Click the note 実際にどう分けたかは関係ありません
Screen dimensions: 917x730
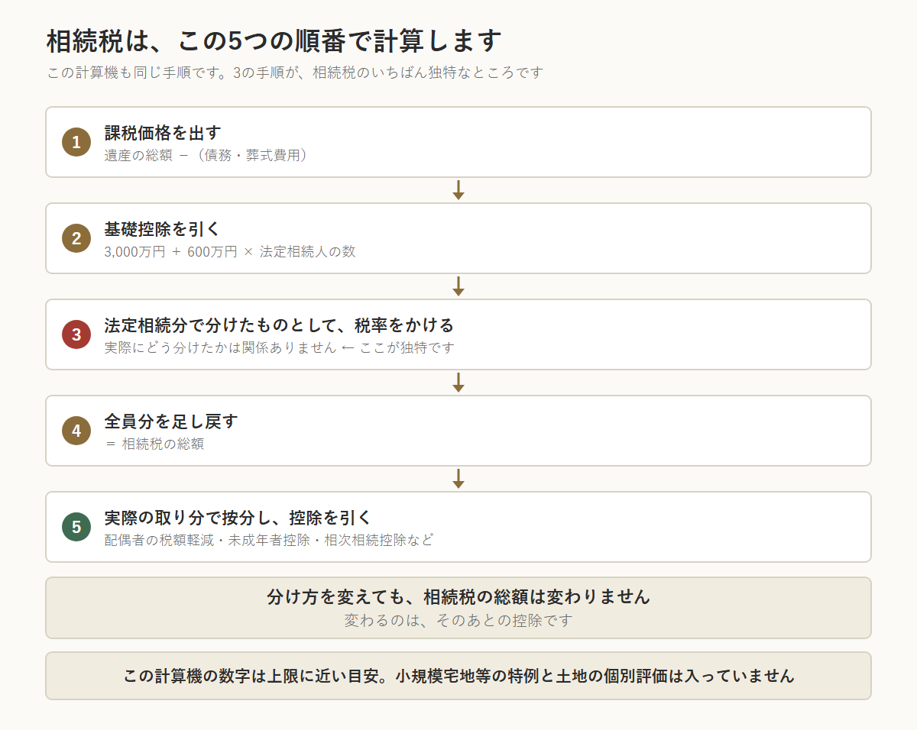[x=220, y=347]
